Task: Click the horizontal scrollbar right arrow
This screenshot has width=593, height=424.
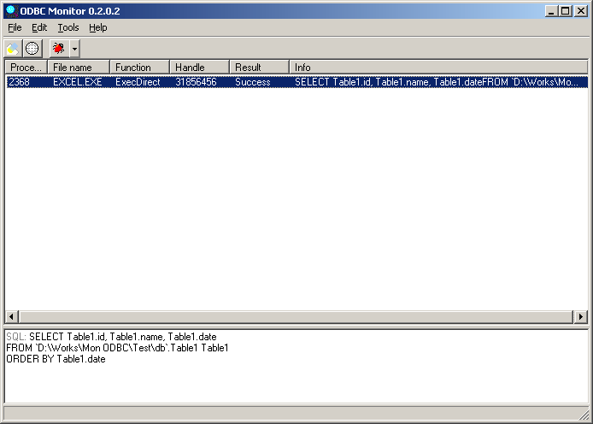Action: 581,316
